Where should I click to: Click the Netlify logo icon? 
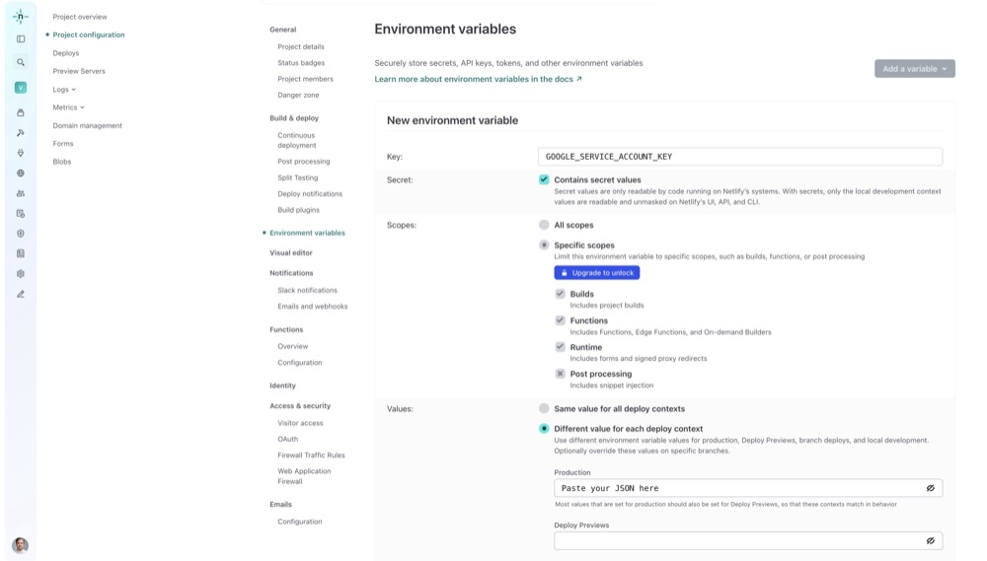pos(21,17)
